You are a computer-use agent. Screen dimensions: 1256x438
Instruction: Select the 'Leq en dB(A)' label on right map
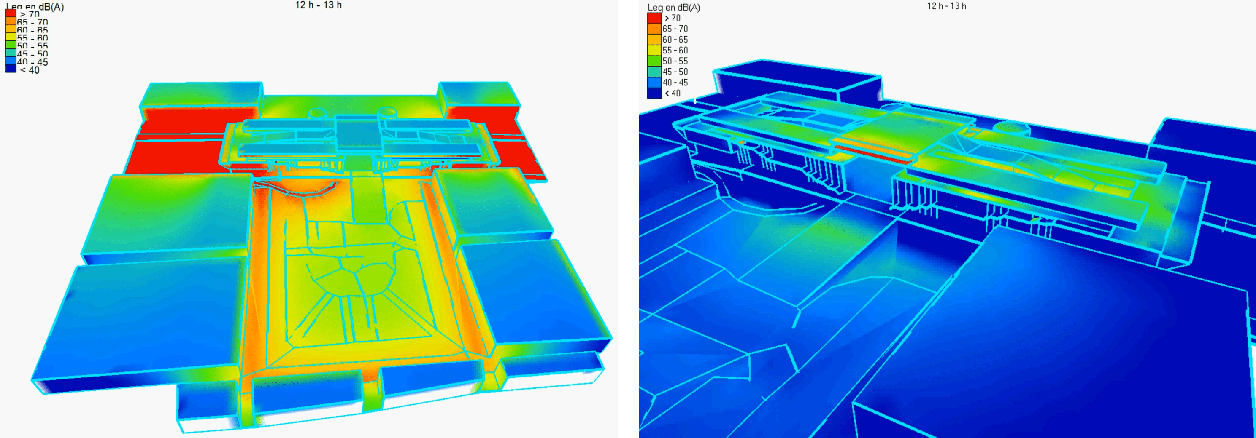[673, 7]
